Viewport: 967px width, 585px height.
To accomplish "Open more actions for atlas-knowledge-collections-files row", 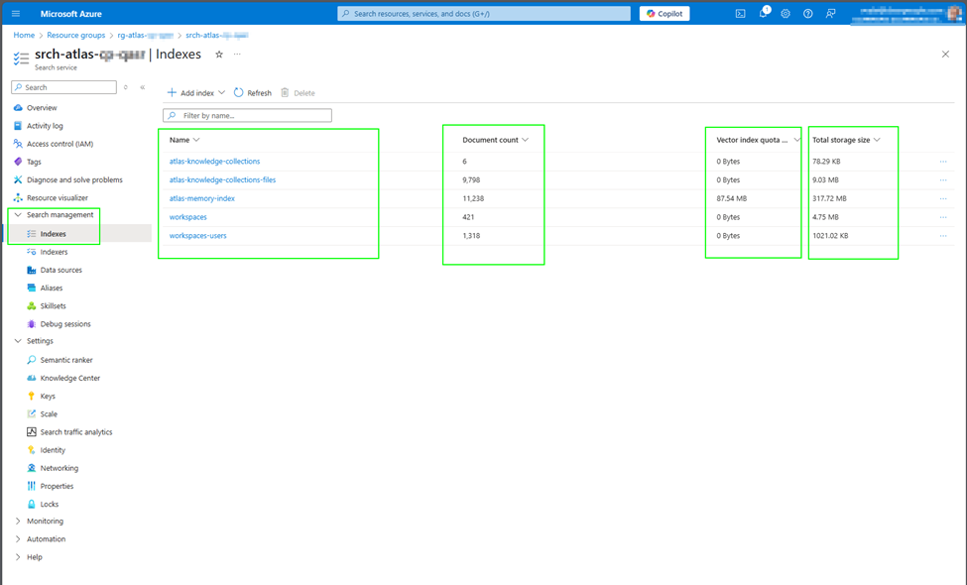I will pyautogui.click(x=943, y=180).
